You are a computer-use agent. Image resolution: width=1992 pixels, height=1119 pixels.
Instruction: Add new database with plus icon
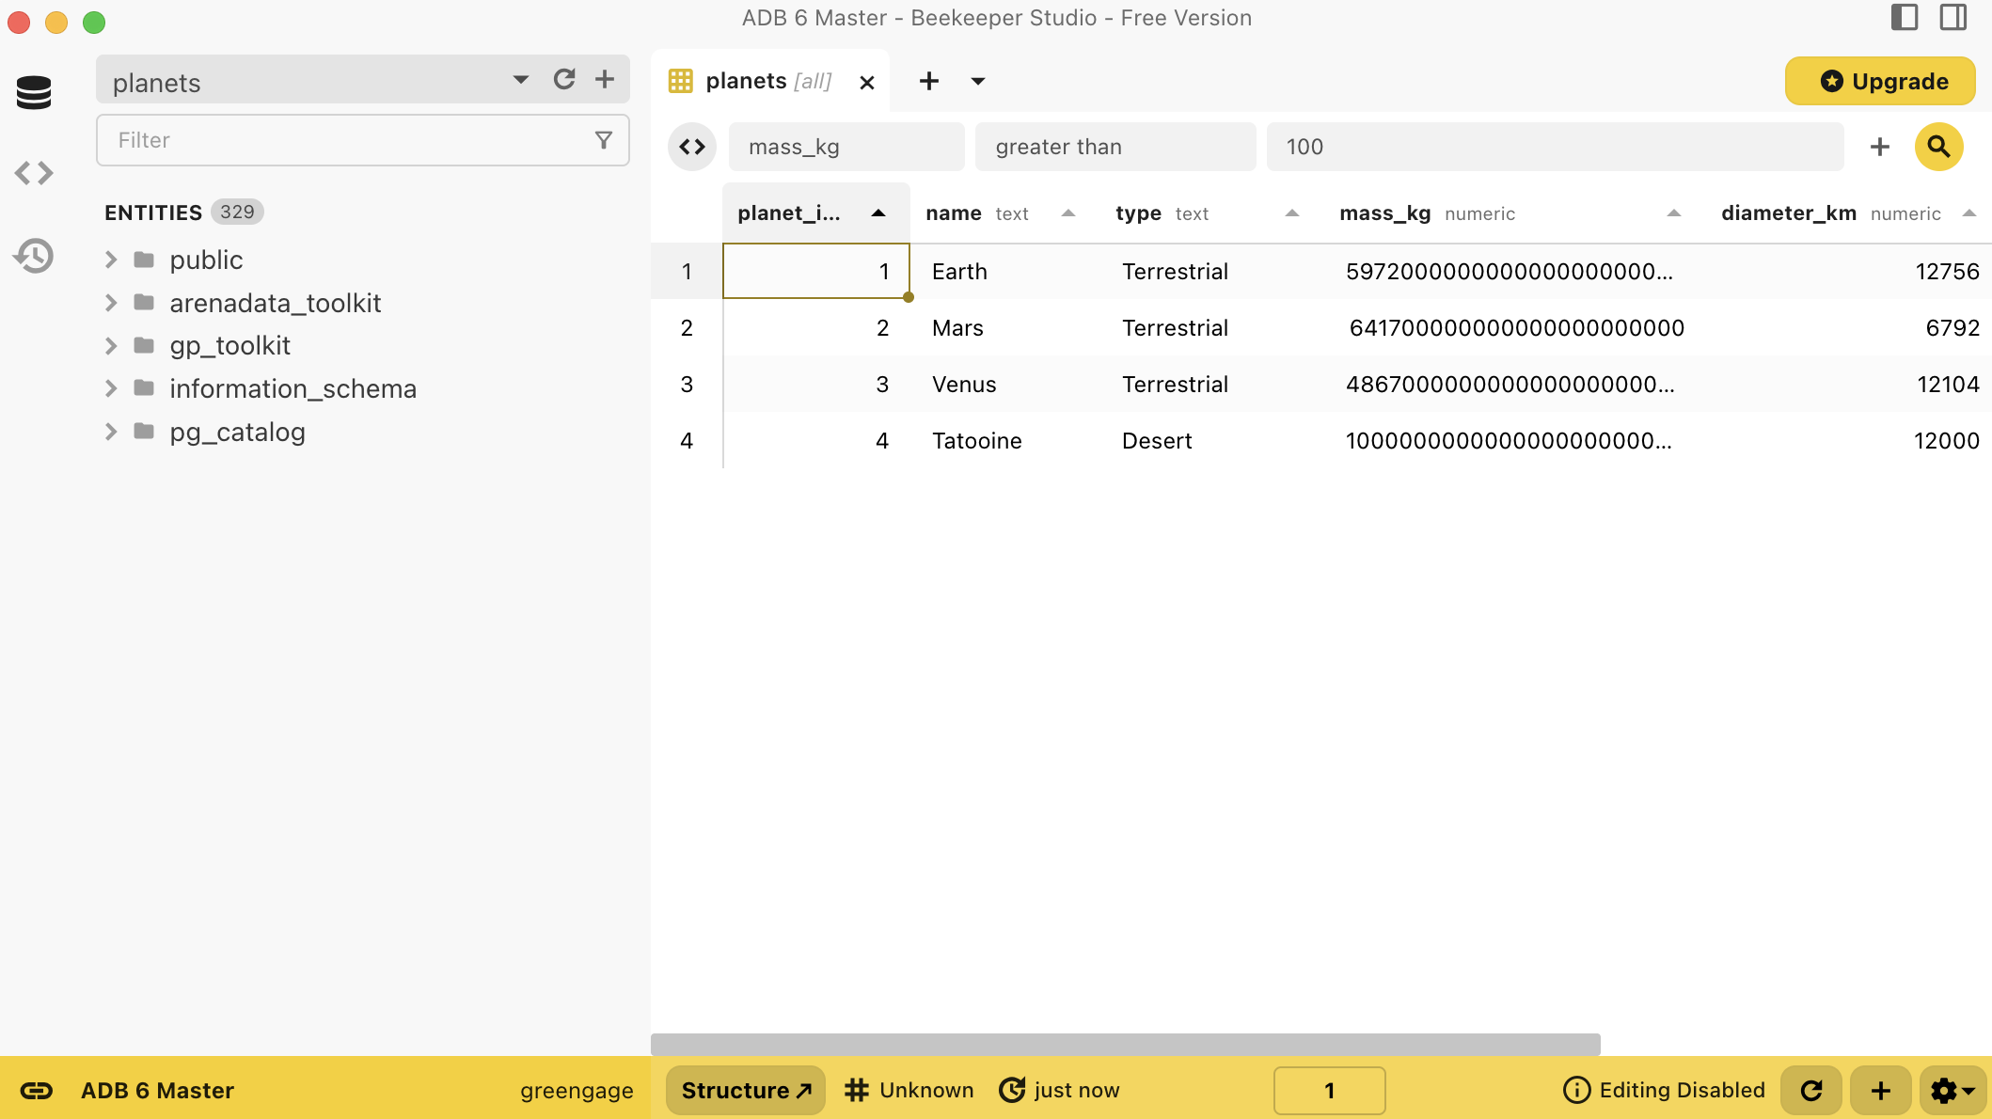tap(605, 80)
